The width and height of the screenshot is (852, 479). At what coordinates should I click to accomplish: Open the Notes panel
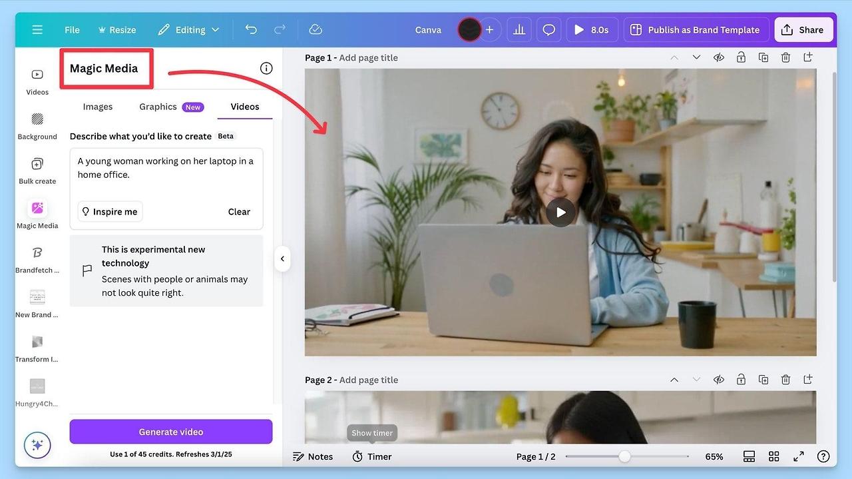click(313, 456)
